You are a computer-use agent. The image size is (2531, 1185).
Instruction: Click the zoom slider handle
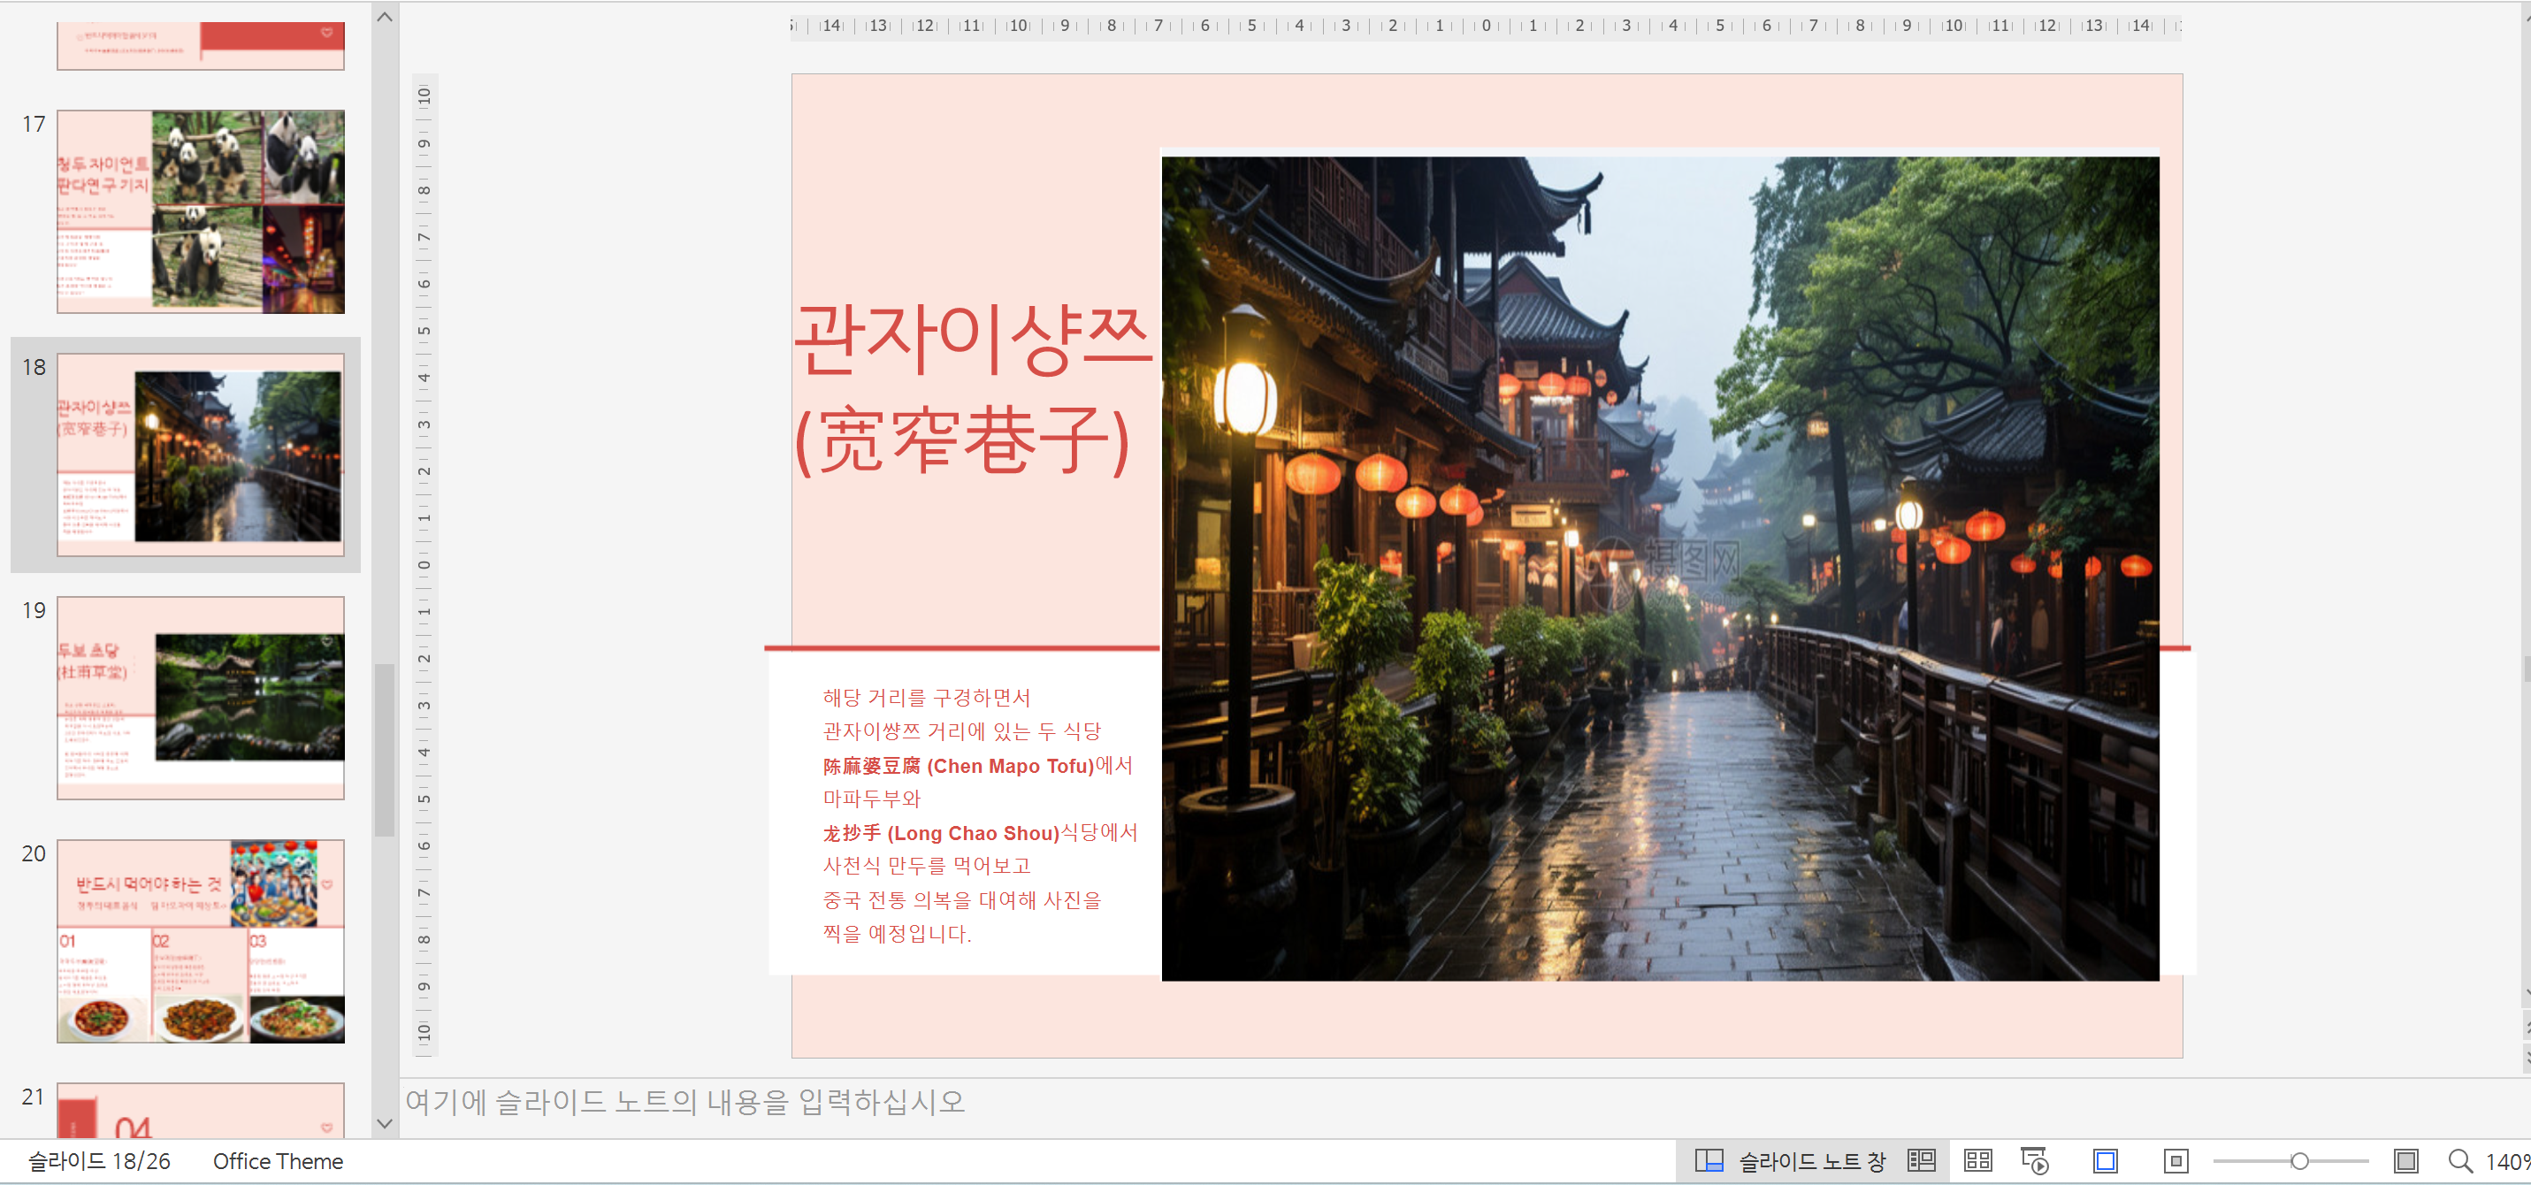2299,1161
